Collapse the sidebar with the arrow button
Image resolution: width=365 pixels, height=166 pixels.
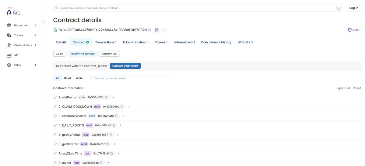click(44, 22)
